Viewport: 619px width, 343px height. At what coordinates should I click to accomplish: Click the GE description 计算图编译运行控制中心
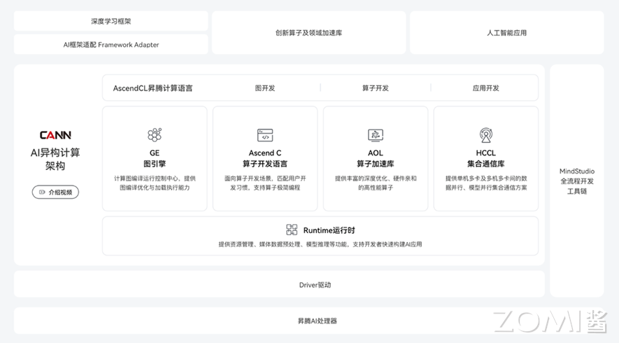click(155, 183)
